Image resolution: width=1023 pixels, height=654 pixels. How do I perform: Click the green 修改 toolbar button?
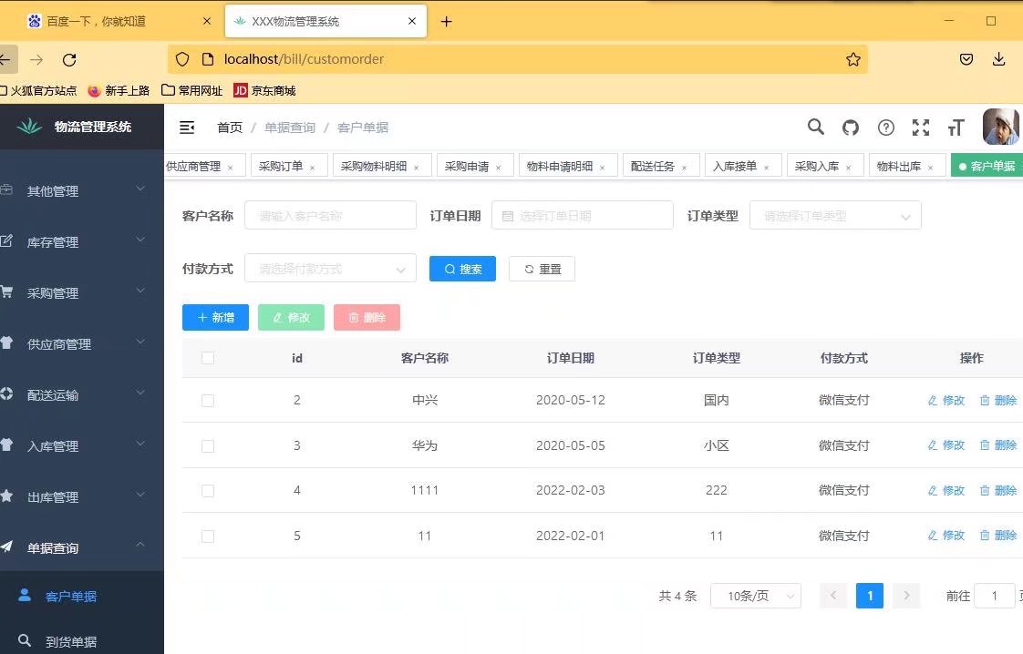point(291,318)
